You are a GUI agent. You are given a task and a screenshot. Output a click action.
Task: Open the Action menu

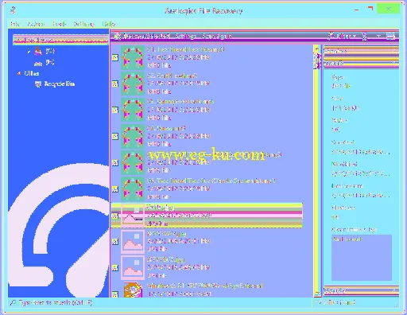tap(36, 24)
